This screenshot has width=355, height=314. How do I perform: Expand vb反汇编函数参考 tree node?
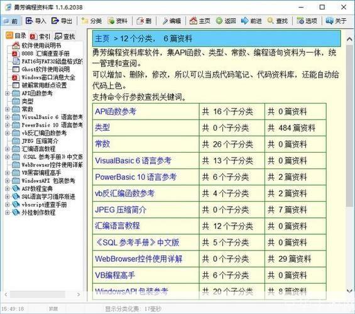[8, 133]
